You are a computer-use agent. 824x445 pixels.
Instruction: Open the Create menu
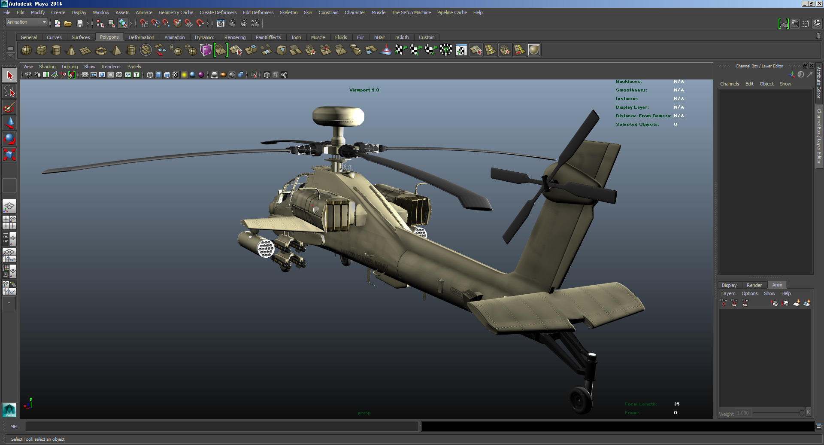(58, 12)
